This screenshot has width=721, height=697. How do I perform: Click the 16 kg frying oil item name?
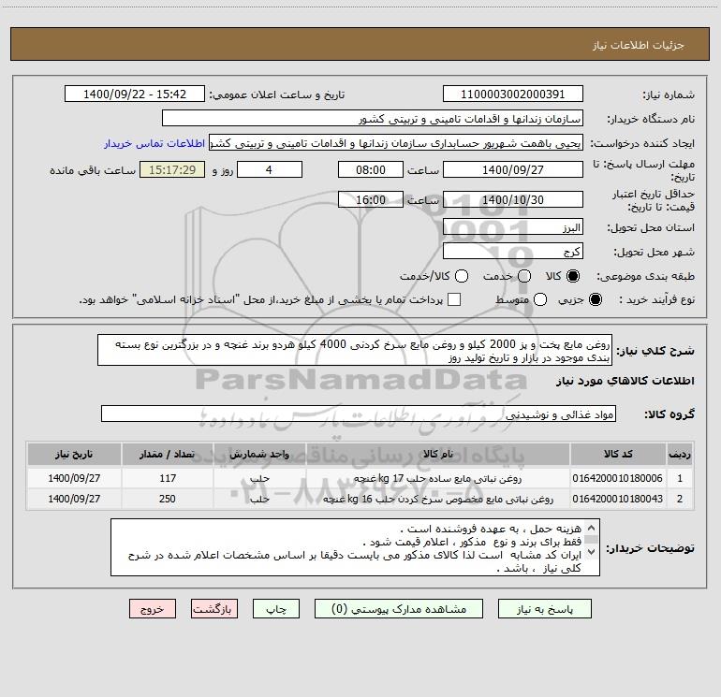tap(438, 499)
